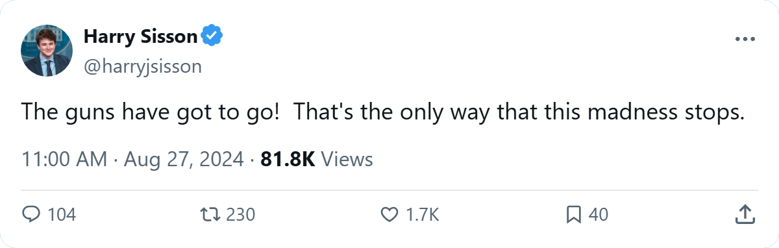Image resolution: width=779 pixels, height=248 pixels.
Task: Like the post with heart icon
Action: point(389,214)
